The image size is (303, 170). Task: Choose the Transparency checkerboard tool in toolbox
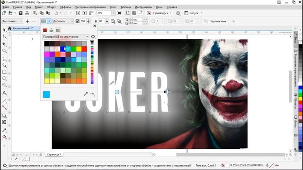coord(4,122)
